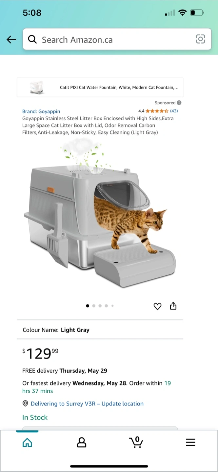218x472 pixels.
Task: Go to Home tab
Action: pyautogui.click(x=27, y=442)
